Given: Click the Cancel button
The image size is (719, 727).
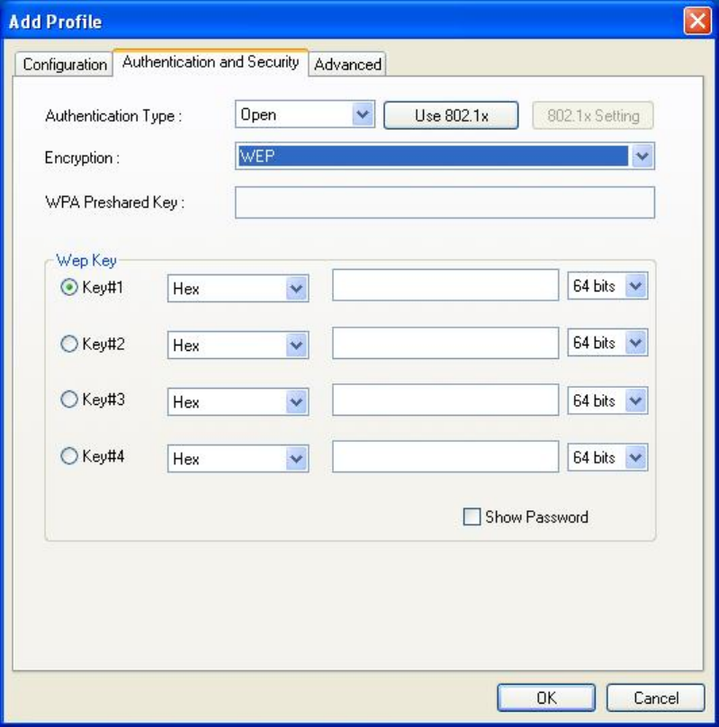Looking at the screenshot, I should coord(655,697).
